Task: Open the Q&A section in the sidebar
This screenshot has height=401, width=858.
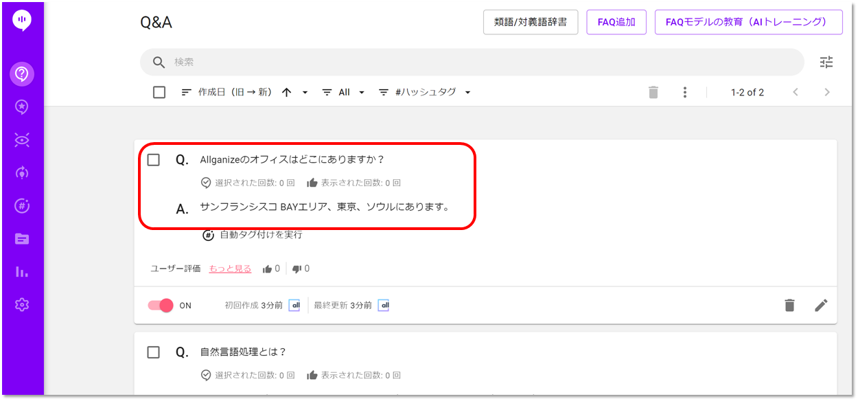Action: pyautogui.click(x=22, y=73)
